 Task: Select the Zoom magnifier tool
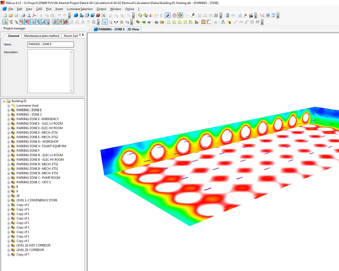click(x=110, y=22)
